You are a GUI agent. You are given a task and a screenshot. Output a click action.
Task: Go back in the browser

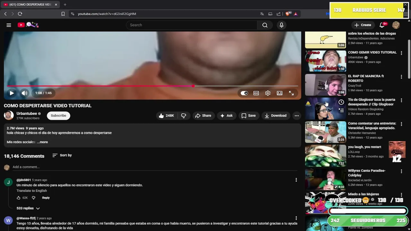click(5, 14)
